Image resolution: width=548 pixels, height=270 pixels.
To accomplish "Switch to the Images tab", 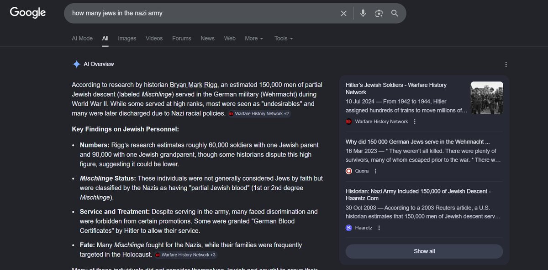I will [x=127, y=38].
